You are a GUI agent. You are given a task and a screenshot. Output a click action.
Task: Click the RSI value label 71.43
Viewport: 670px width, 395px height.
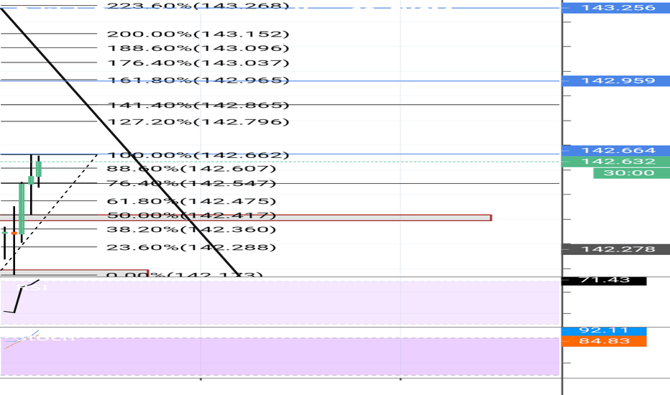604,280
